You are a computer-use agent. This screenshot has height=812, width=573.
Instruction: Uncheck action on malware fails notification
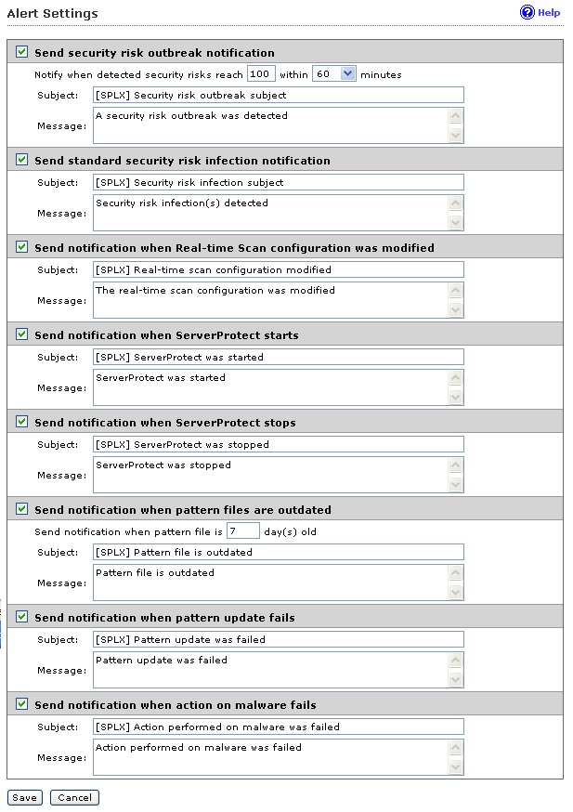[x=22, y=704]
